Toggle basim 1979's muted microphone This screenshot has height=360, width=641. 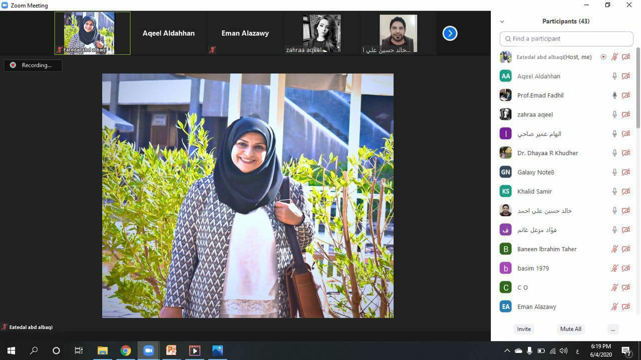click(x=614, y=268)
